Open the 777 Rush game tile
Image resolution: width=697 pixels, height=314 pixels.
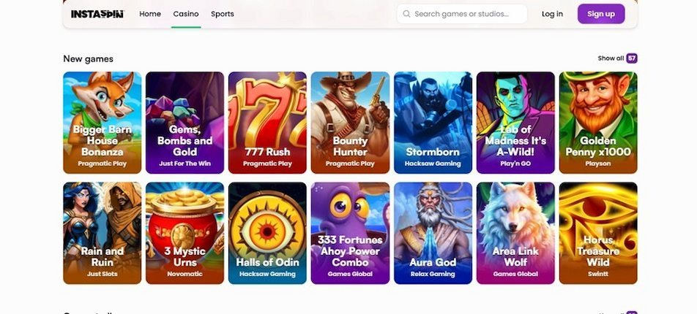coord(268,123)
